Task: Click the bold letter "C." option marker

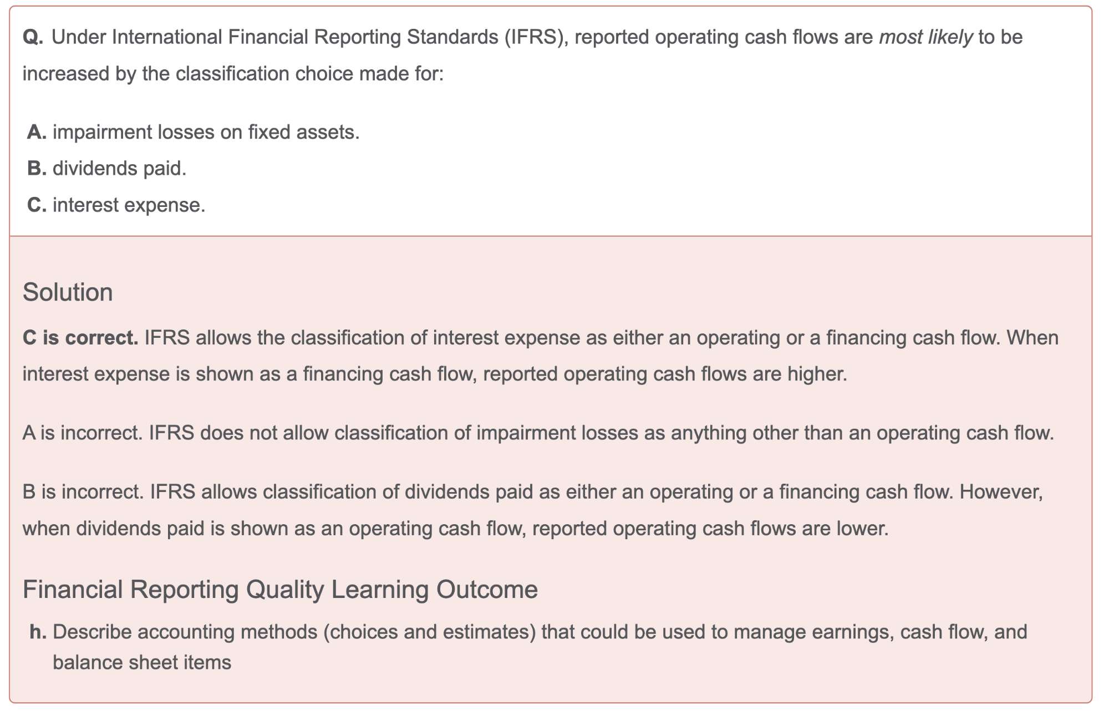Action: (x=37, y=205)
